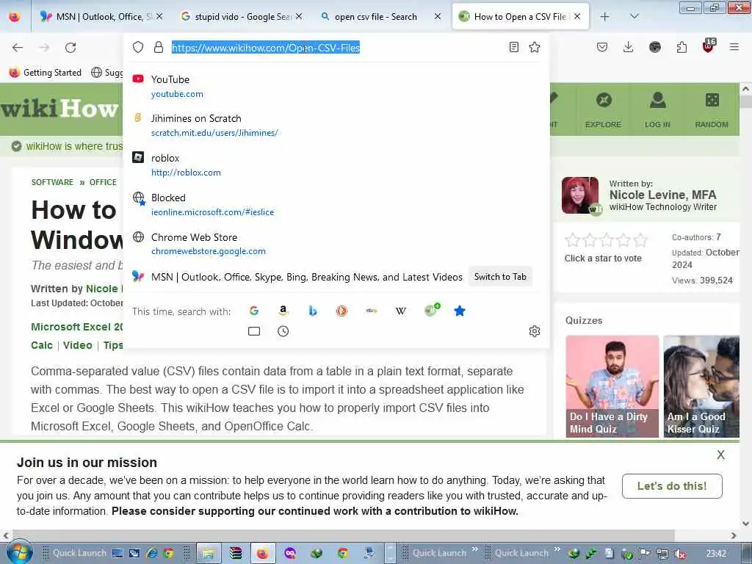The width and height of the screenshot is (752, 564).
Task: Open search settings gear
Action: pos(535,331)
